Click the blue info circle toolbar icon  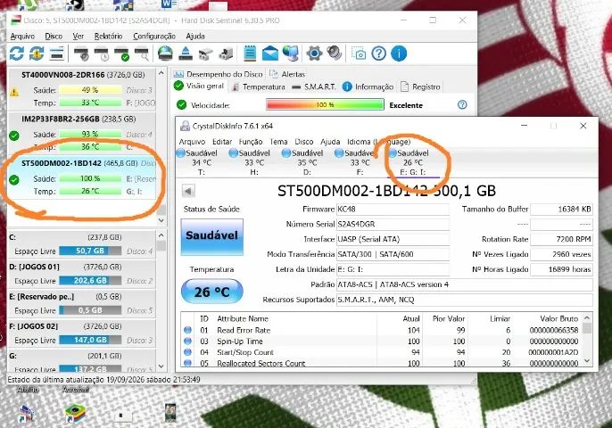[399, 53]
